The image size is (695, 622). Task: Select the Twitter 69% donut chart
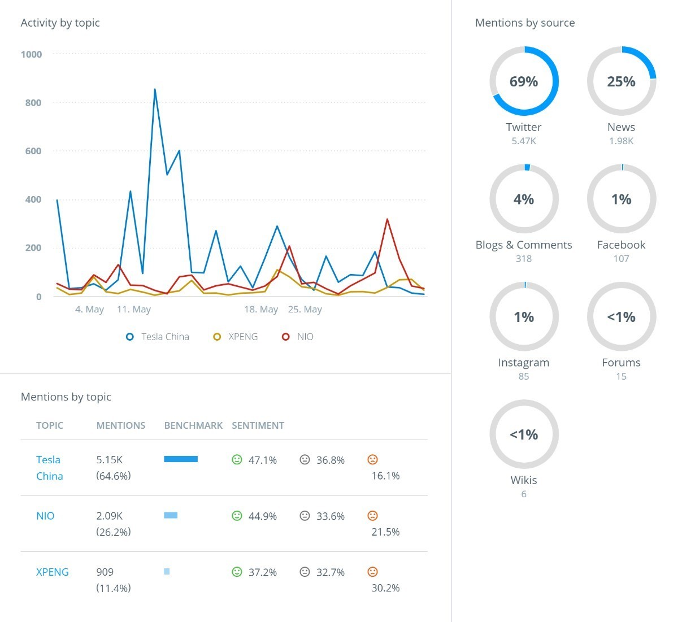click(x=524, y=81)
